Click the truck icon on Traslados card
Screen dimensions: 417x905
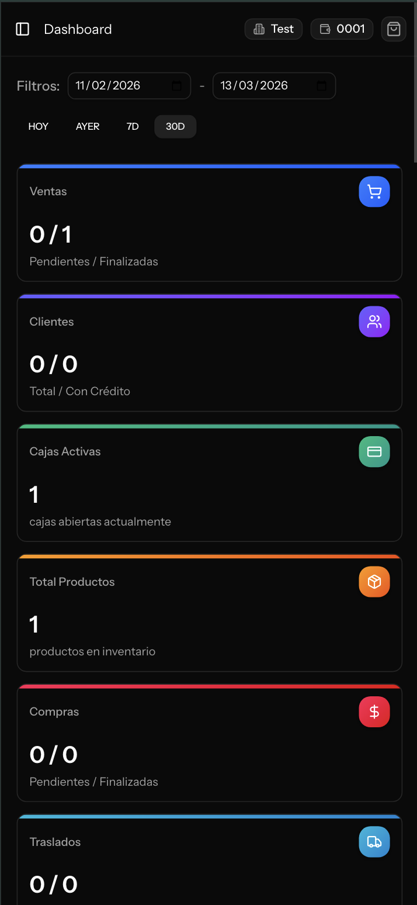click(x=374, y=841)
